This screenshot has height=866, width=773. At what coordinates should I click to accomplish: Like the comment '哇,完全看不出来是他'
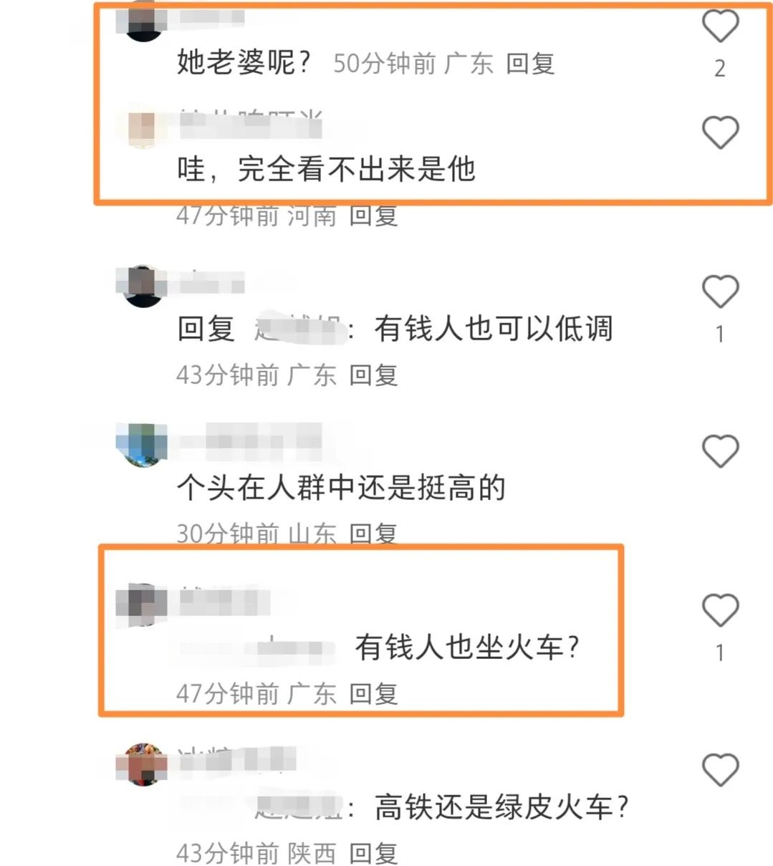tap(720, 133)
